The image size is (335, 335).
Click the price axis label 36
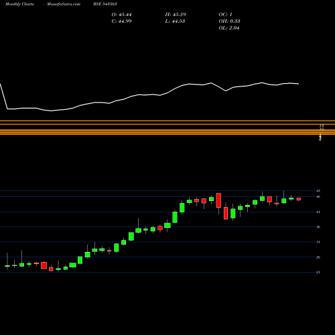(318, 227)
